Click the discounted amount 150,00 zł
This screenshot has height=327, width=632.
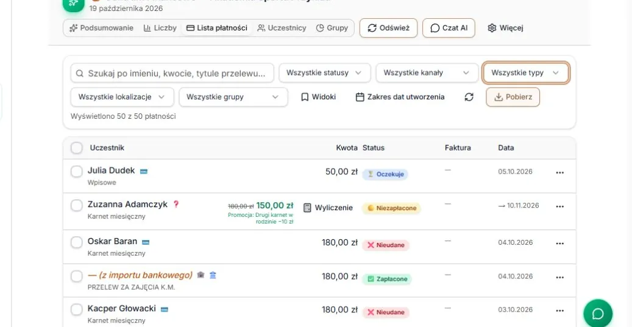[x=275, y=205]
